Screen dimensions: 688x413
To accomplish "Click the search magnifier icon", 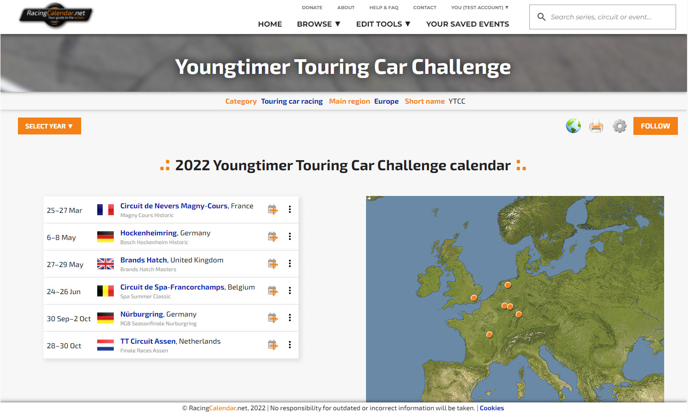I will click(x=541, y=17).
